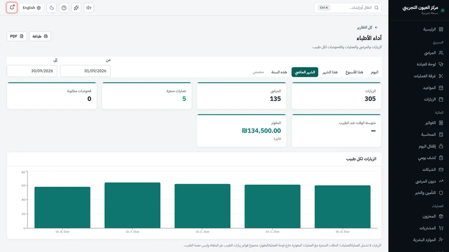Viewport: 449px width, 252px height.
Task: Click the الزيارات لكل طبيب chart title
Action: pyautogui.click(x=361, y=159)
